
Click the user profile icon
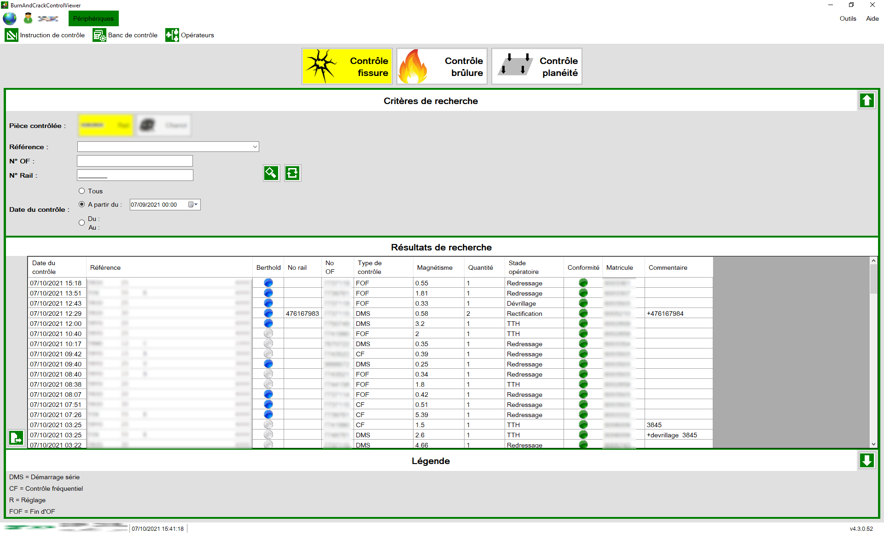click(x=28, y=18)
